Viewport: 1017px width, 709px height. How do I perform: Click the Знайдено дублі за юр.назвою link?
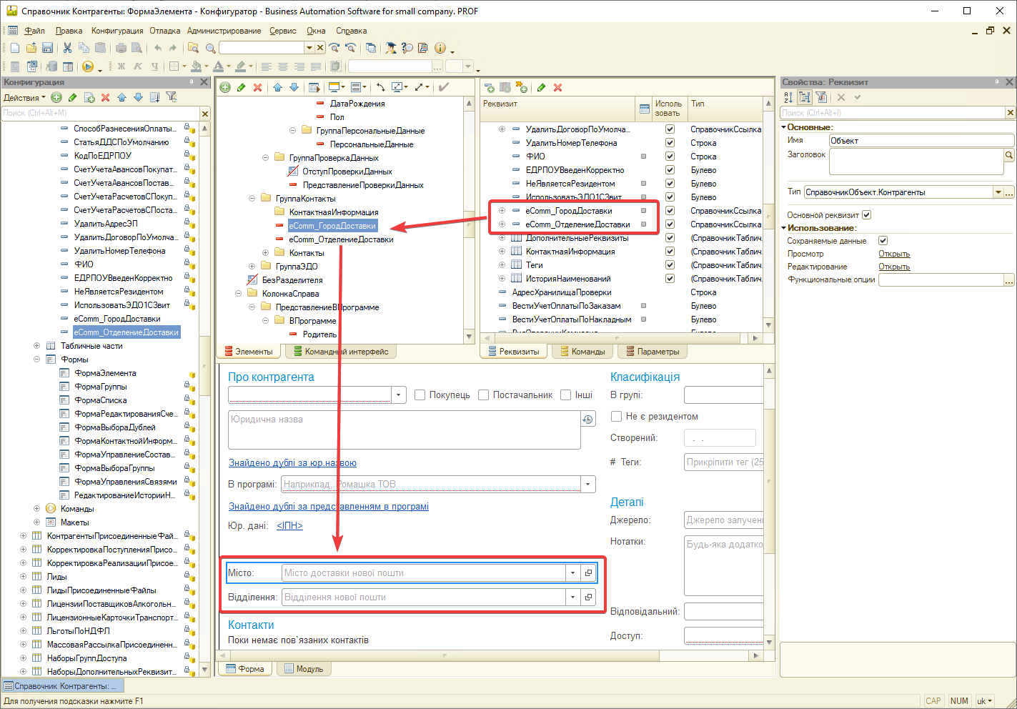pyautogui.click(x=292, y=463)
